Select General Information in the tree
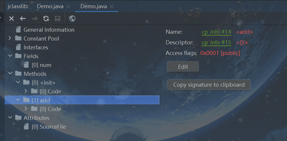The width and height of the screenshot is (287, 141). click(x=49, y=30)
